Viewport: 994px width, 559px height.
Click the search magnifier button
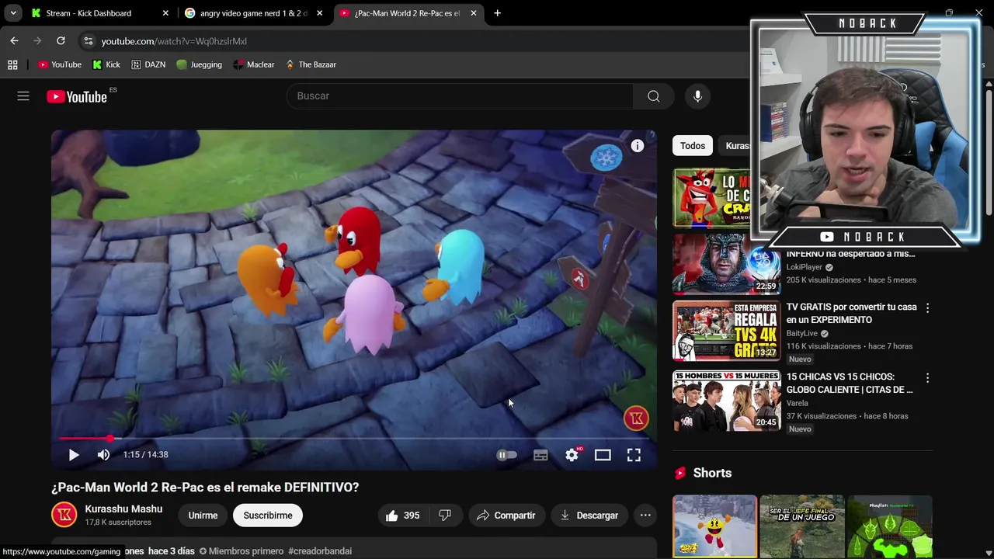654,96
